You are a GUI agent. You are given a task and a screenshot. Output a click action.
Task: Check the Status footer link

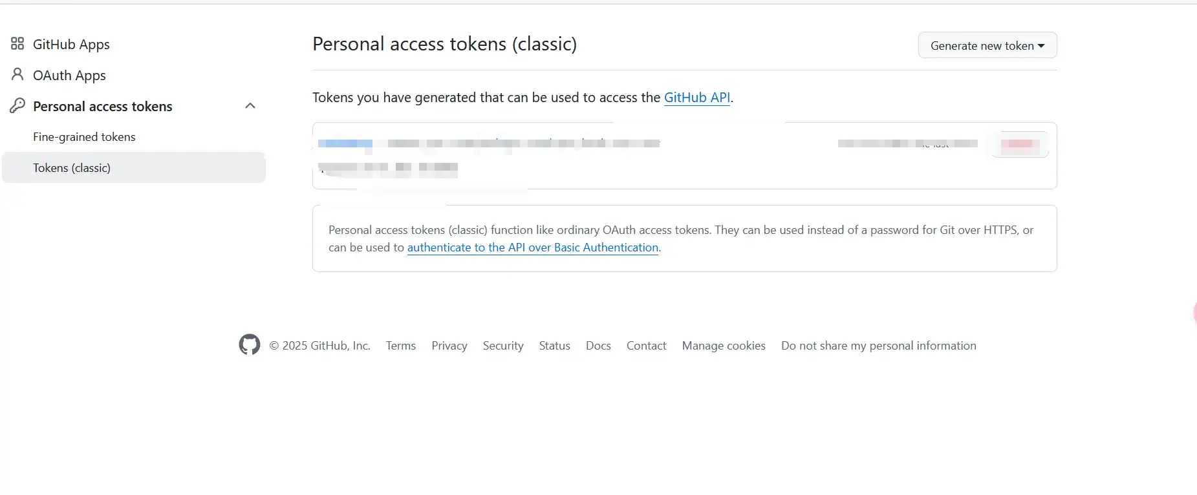tap(554, 346)
